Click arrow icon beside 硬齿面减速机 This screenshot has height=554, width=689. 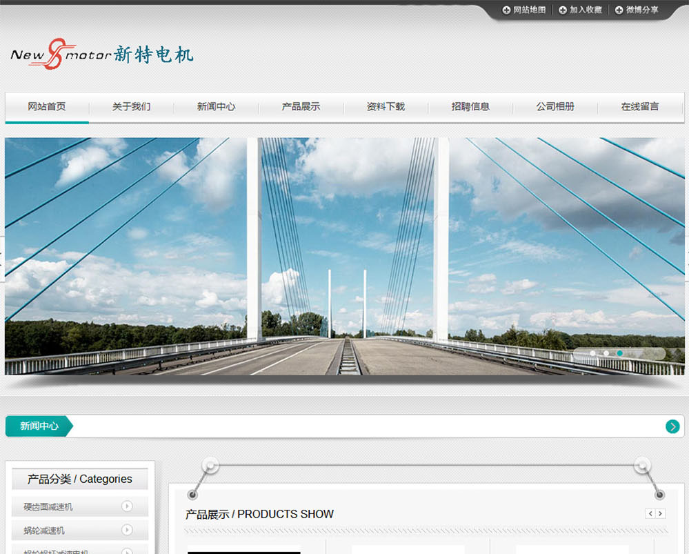click(x=127, y=506)
